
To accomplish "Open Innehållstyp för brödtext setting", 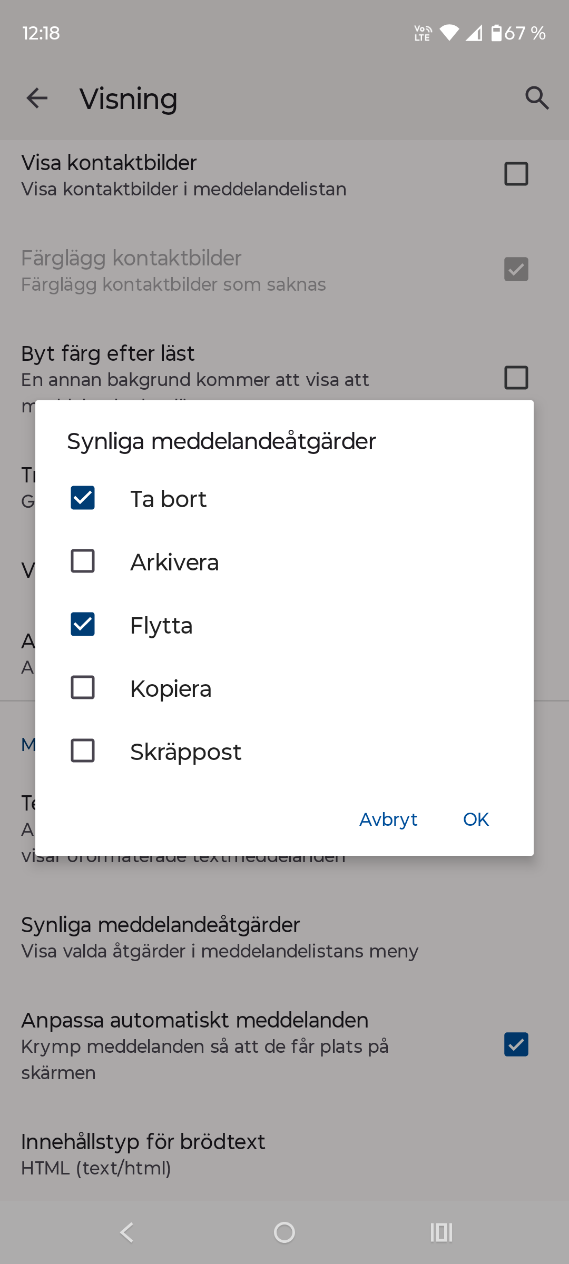I will click(x=284, y=1154).
